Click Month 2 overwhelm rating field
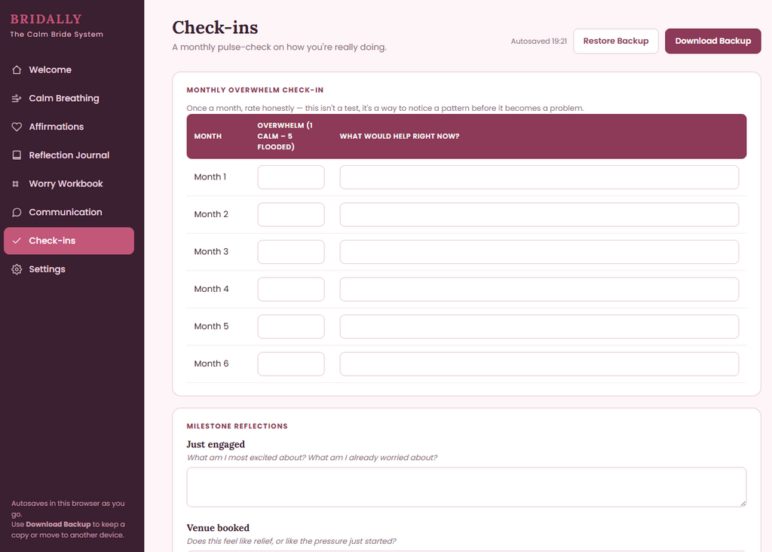Screen dimensions: 772x552 tap(291, 215)
